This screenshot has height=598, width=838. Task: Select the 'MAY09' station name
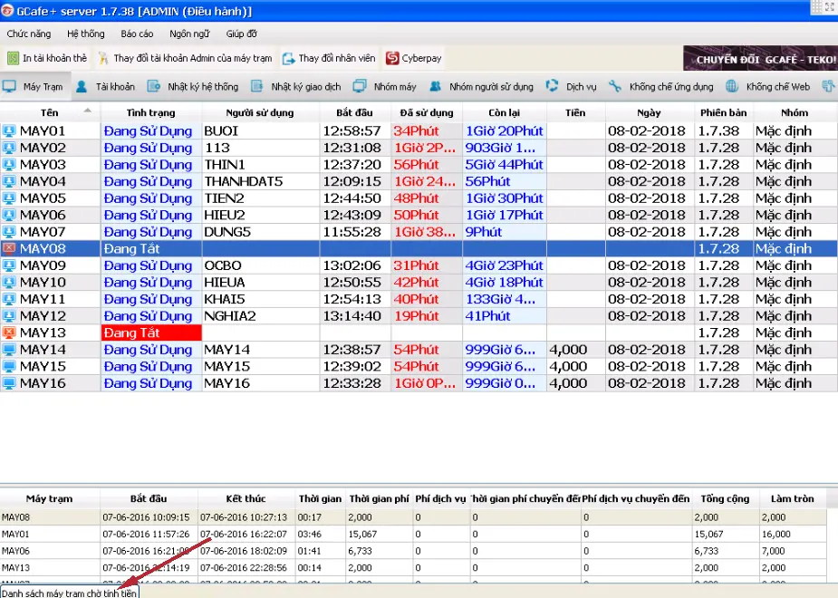tap(43, 265)
